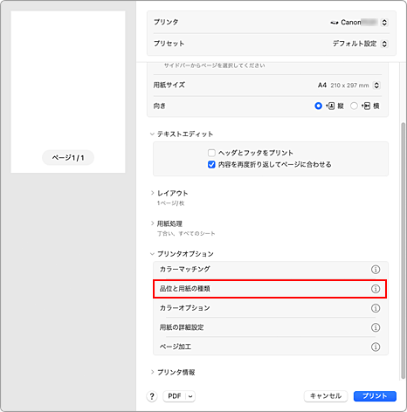407x412 pixels.
Task: Click the ページ1/1 page indicator
Action: (x=68, y=158)
